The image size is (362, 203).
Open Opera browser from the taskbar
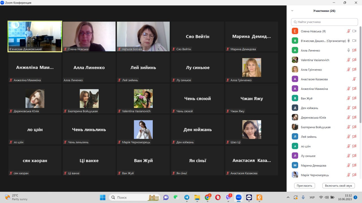pos(218,197)
